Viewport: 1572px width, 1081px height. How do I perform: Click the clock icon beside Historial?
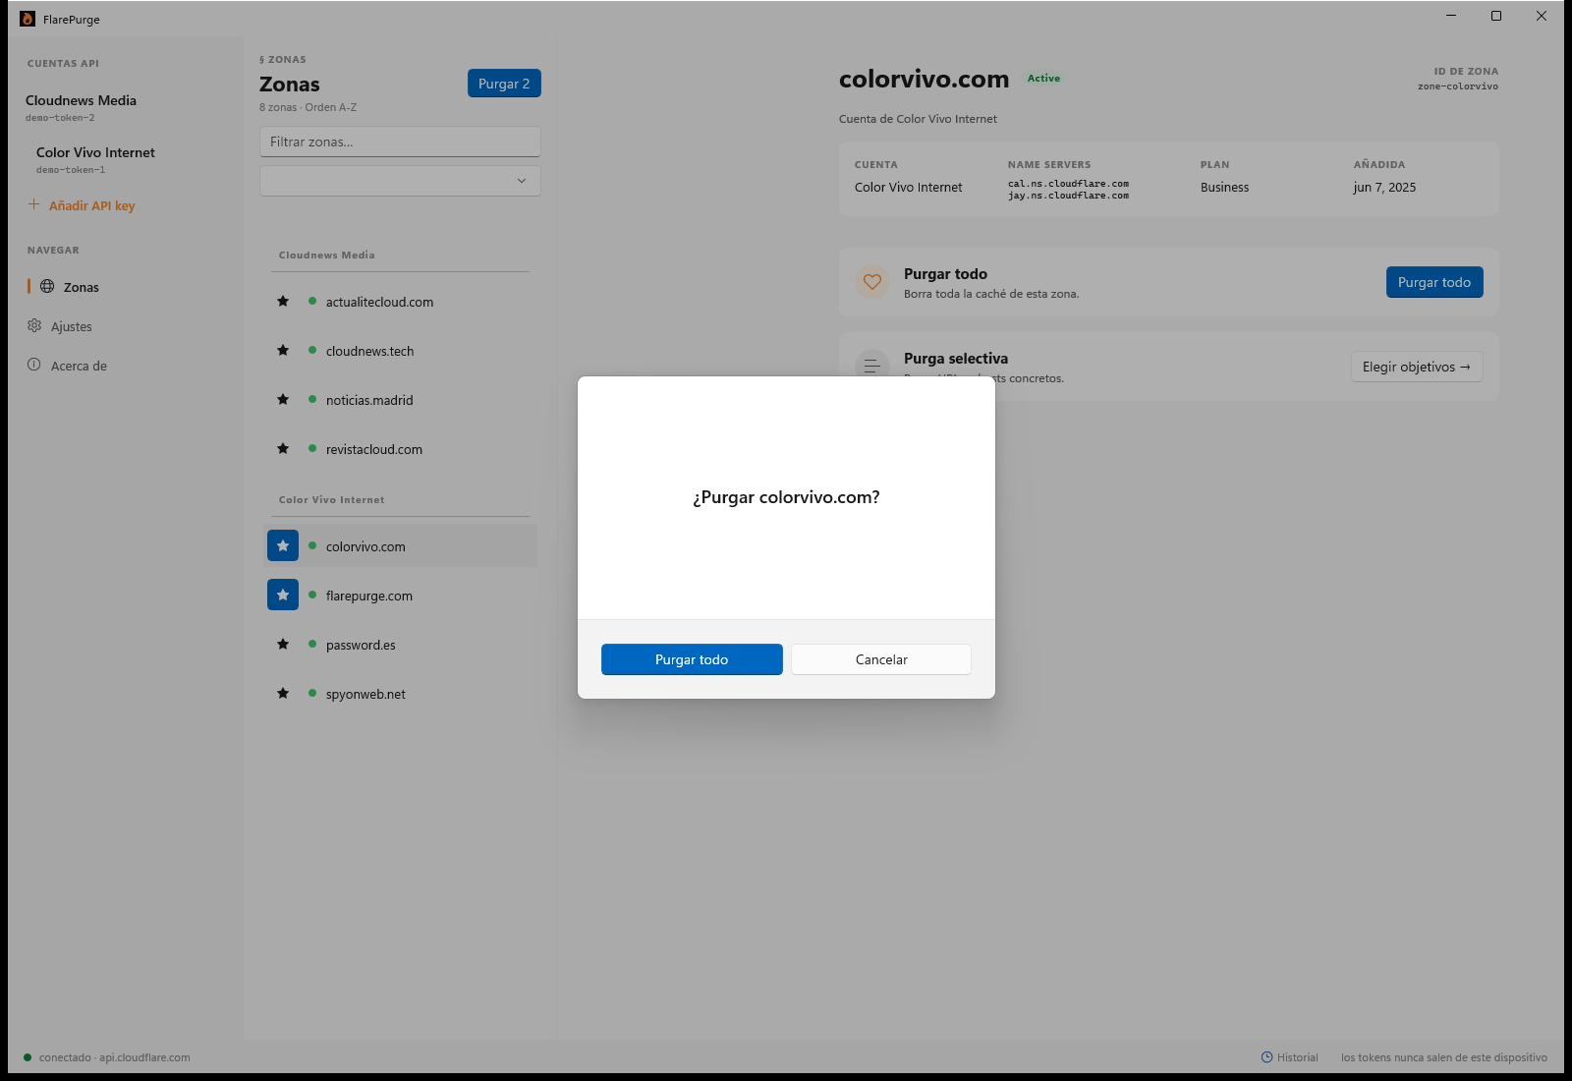coord(1266,1057)
